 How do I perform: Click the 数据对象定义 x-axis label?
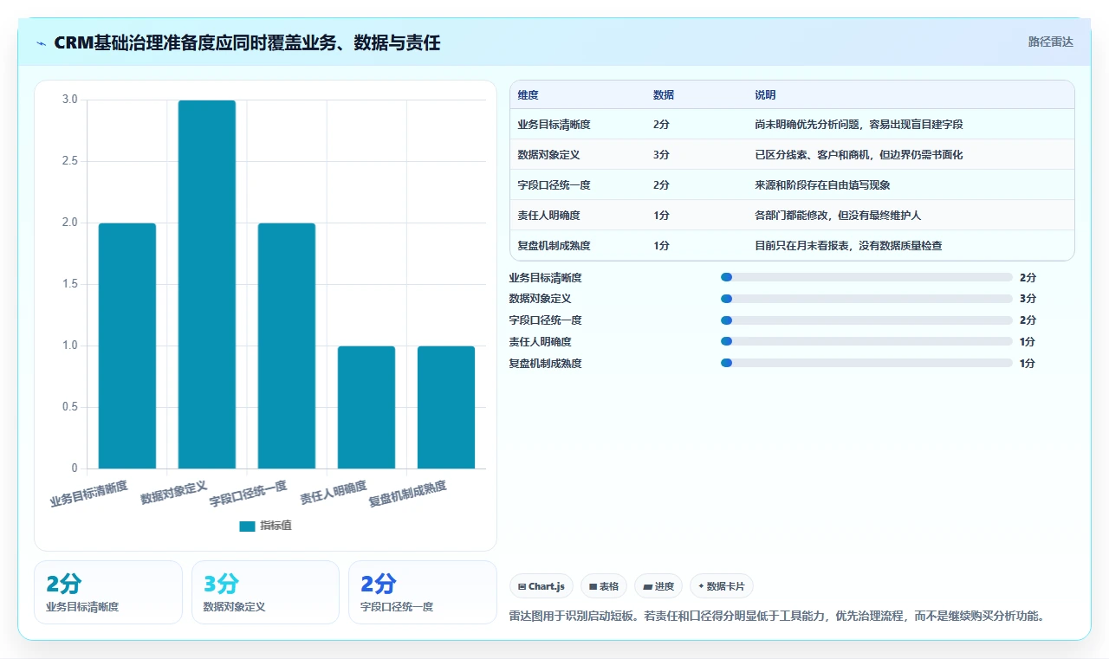pos(174,493)
